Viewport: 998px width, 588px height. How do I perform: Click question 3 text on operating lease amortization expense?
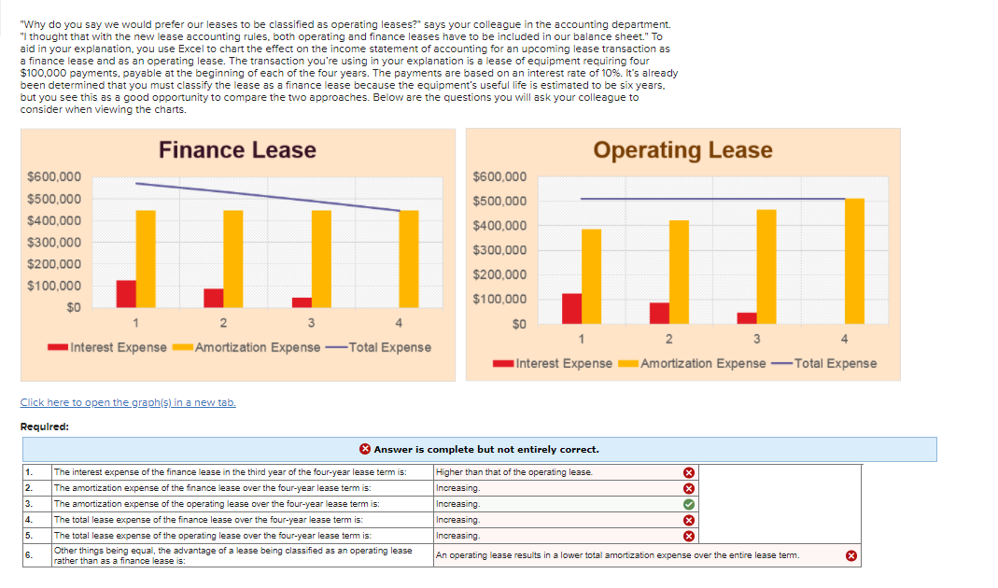pos(217,504)
